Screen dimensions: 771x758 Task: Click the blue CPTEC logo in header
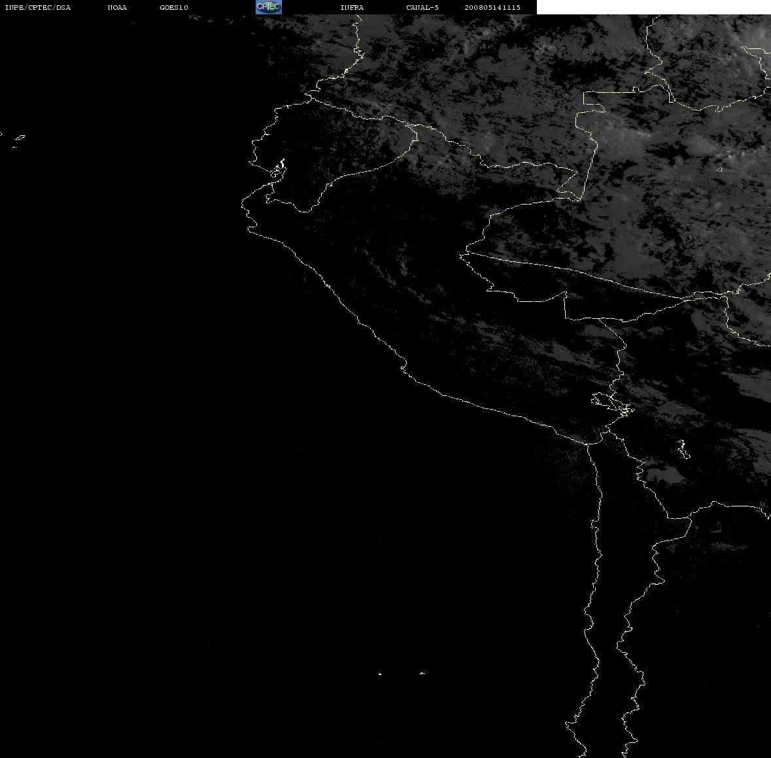269,7
